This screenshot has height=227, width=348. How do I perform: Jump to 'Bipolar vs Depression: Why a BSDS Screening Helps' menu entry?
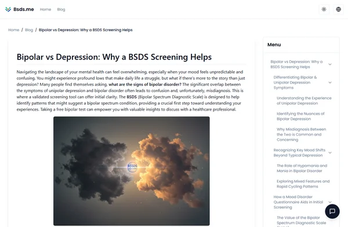(x=296, y=64)
